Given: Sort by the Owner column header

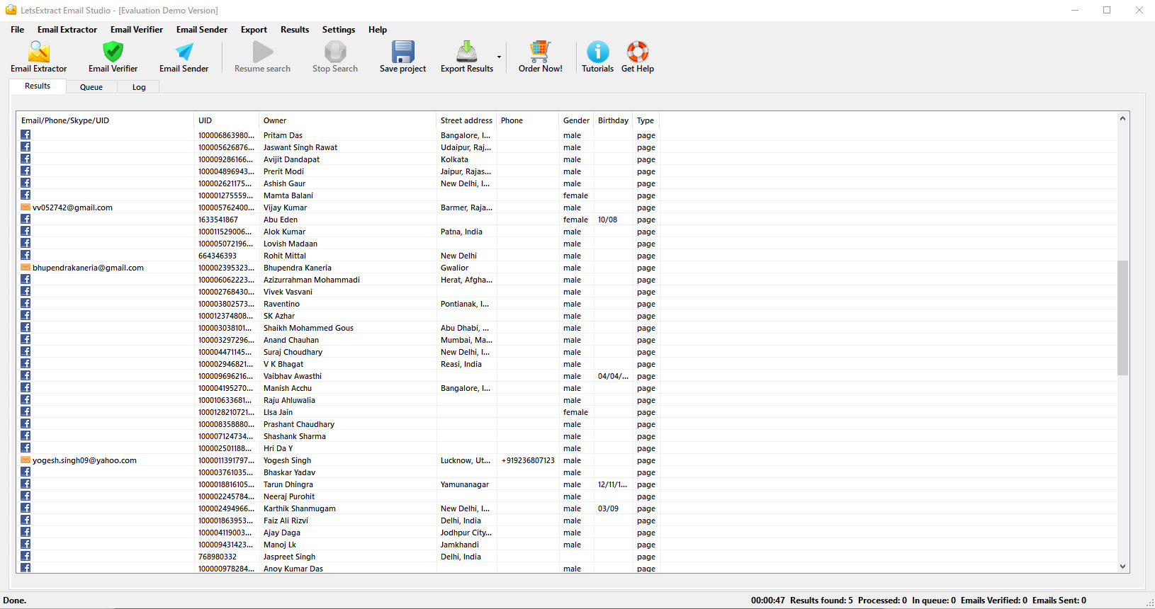Looking at the screenshot, I should (x=347, y=120).
